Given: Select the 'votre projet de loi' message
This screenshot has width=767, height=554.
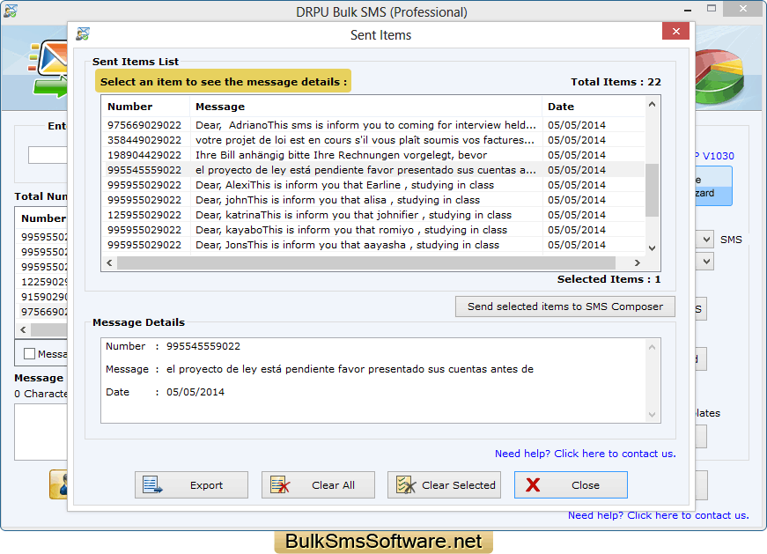Looking at the screenshot, I should pyautogui.click(x=365, y=140).
